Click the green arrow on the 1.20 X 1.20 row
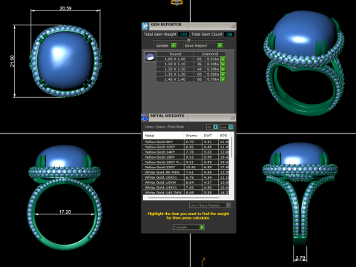This screenshot has height=267, width=356. [x=223, y=69]
